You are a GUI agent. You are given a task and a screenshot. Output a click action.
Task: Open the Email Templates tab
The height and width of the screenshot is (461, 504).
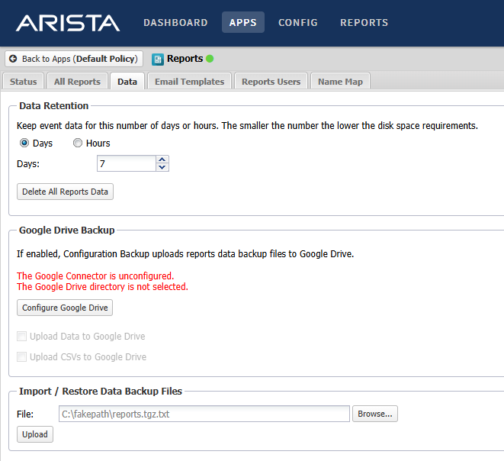tap(189, 82)
